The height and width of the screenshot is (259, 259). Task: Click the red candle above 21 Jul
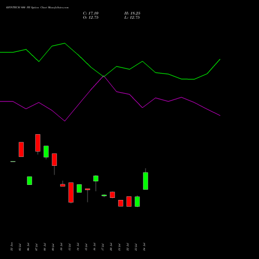click(x=121, y=203)
